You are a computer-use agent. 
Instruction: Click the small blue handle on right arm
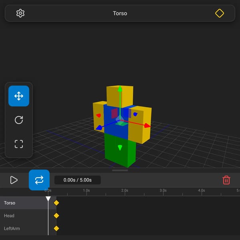point(135,114)
